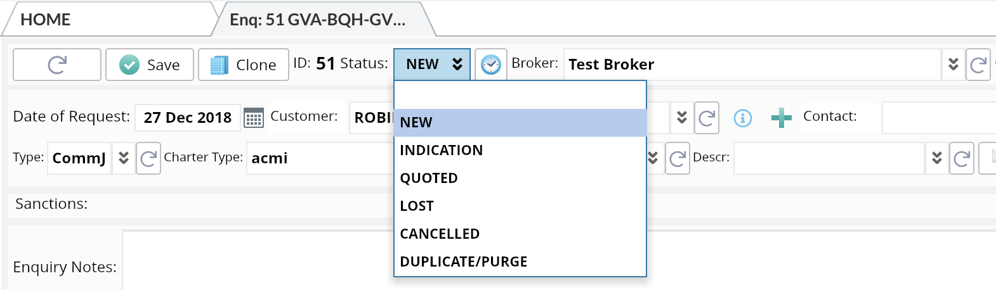Click the blue info icon beside Customer
Viewport: 996px width, 290px height.
point(742,118)
